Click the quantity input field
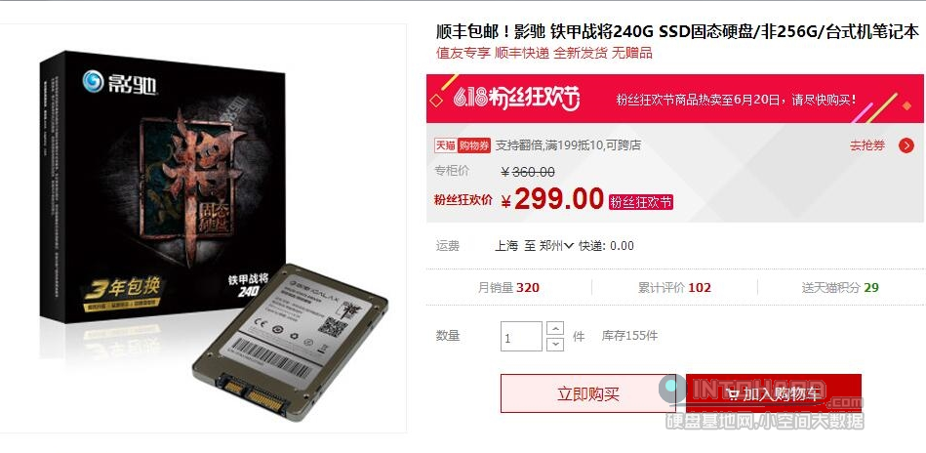The image size is (926, 453). click(521, 336)
